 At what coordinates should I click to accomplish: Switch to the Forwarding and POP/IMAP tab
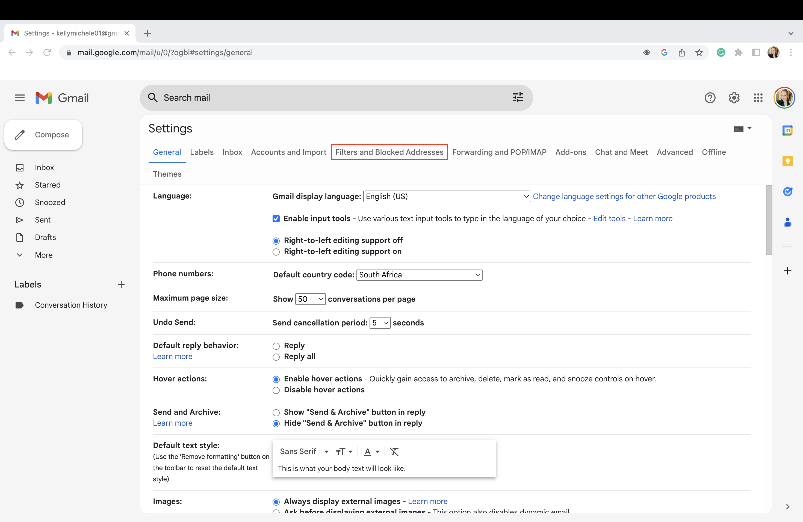(x=499, y=152)
